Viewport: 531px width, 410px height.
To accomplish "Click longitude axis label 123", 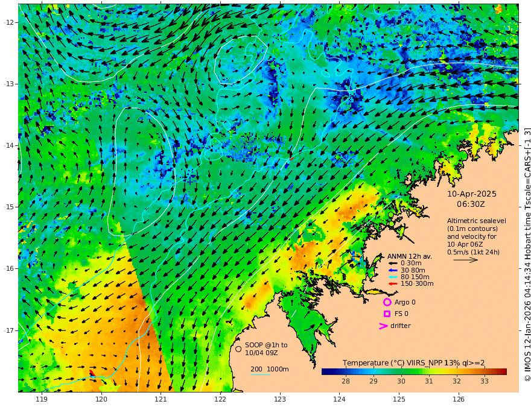I will point(280,399).
